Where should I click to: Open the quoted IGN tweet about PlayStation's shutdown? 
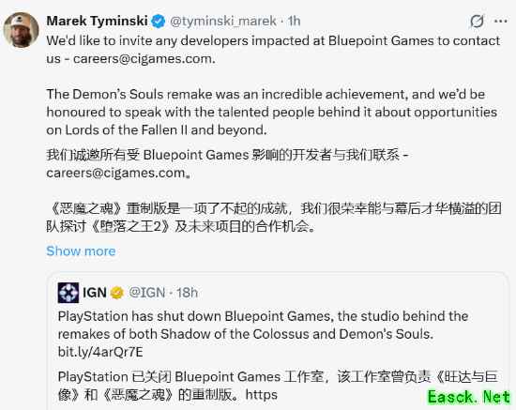[x=278, y=341]
